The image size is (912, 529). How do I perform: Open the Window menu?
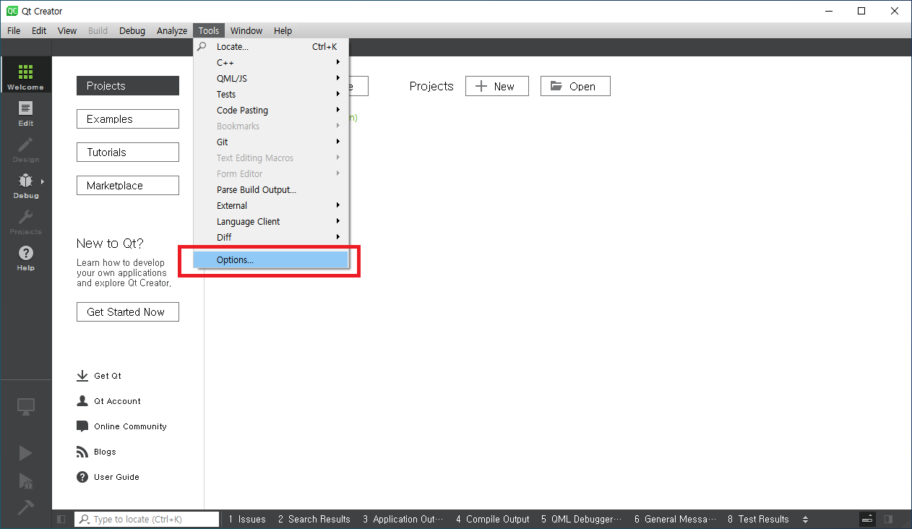pos(246,30)
